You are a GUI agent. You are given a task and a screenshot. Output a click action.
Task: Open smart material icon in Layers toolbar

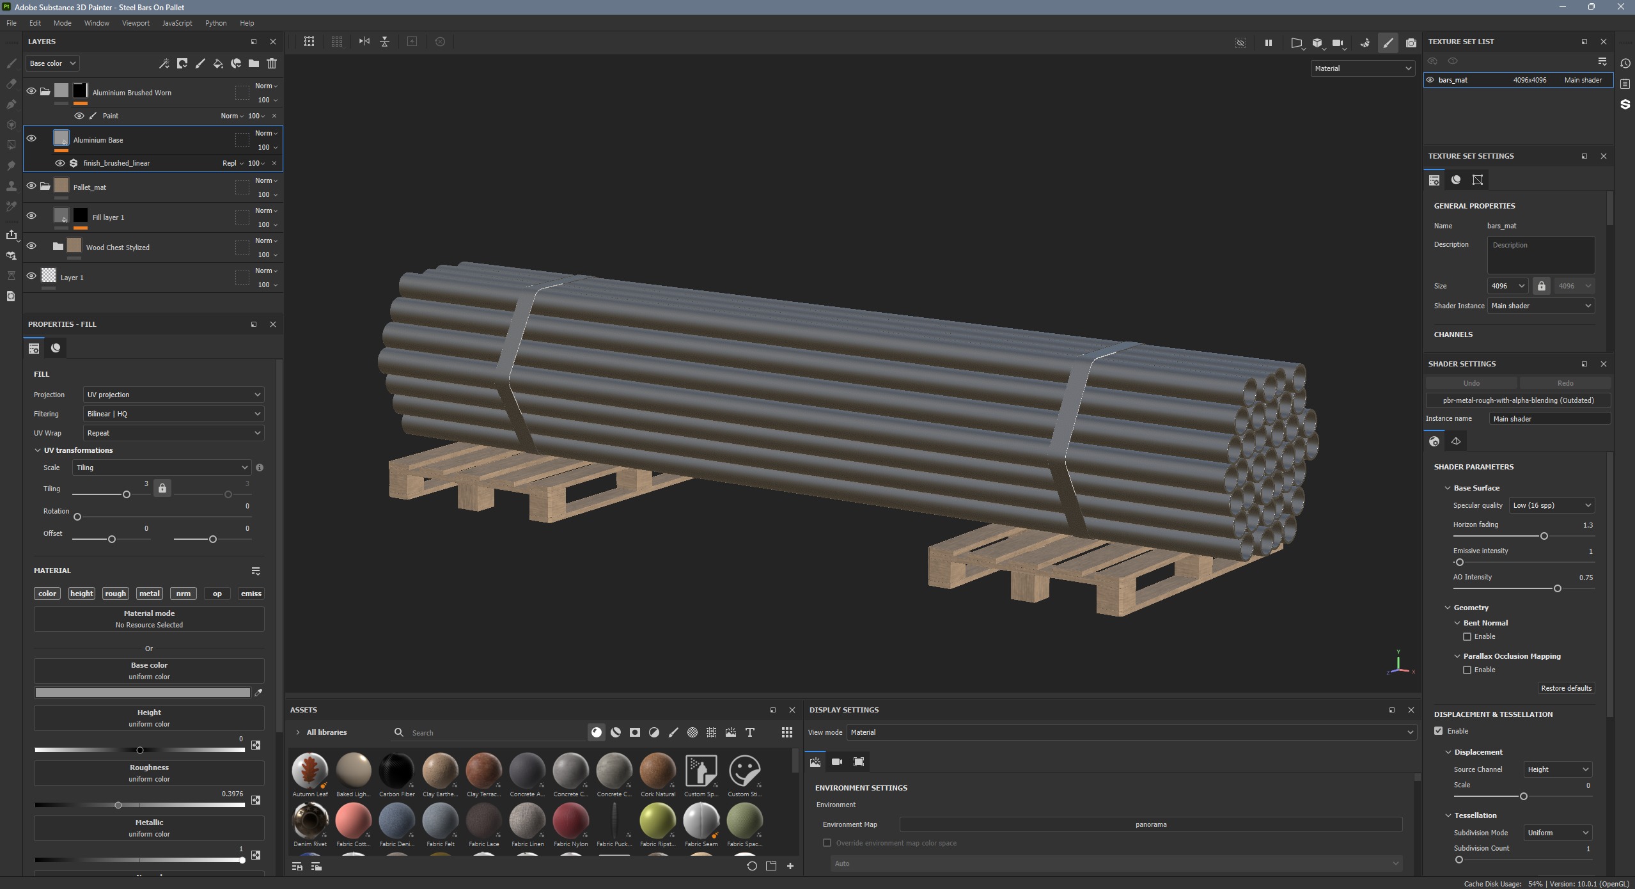236,63
